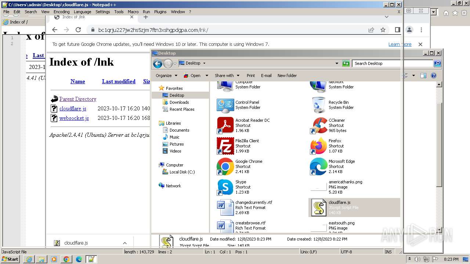Expand the Organize dropdown menu
Viewport: 470px width, 264px height.
coord(166,76)
